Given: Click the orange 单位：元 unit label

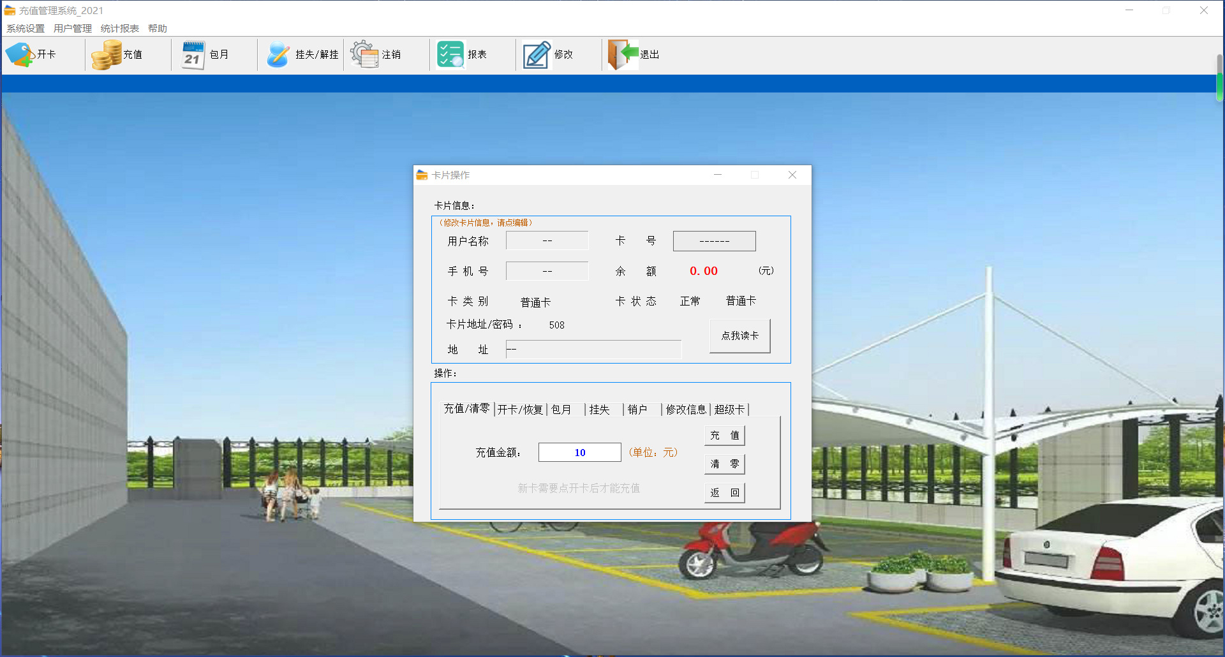Looking at the screenshot, I should 653,452.
